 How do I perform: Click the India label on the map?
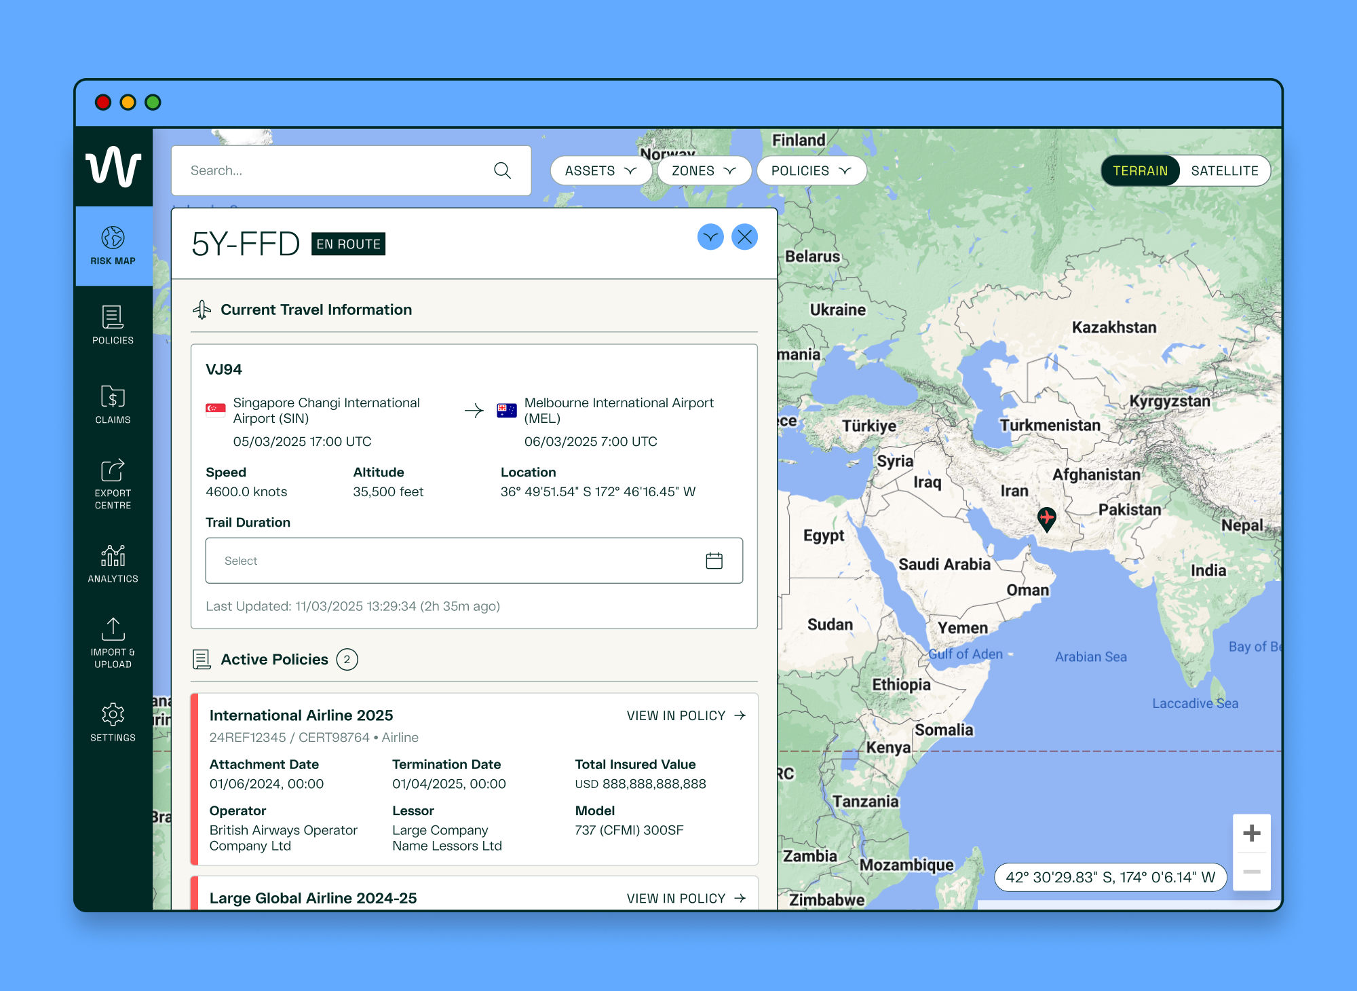click(x=1208, y=570)
